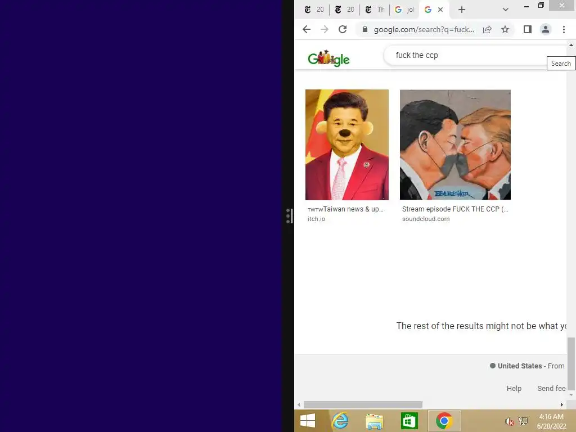The width and height of the screenshot is (576, 432).
Task: Reload the current Google page
Action: 343,29
